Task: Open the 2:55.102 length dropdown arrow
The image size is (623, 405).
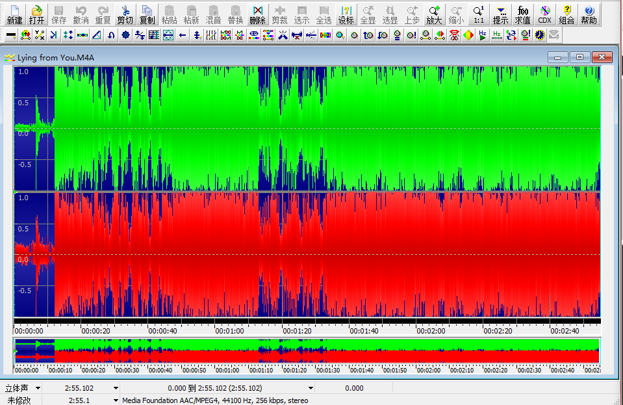Action: click(116, 388)
